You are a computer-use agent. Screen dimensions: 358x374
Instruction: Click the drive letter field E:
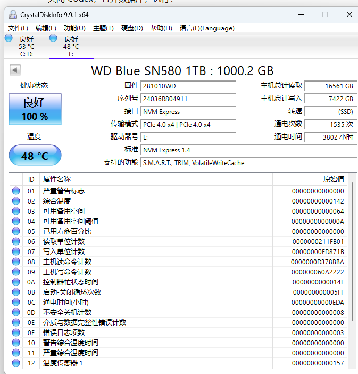188,137
